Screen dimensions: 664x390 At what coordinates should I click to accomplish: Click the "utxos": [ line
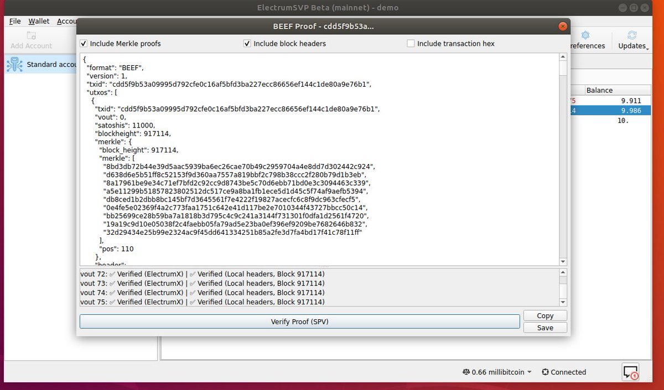[101, 92]
